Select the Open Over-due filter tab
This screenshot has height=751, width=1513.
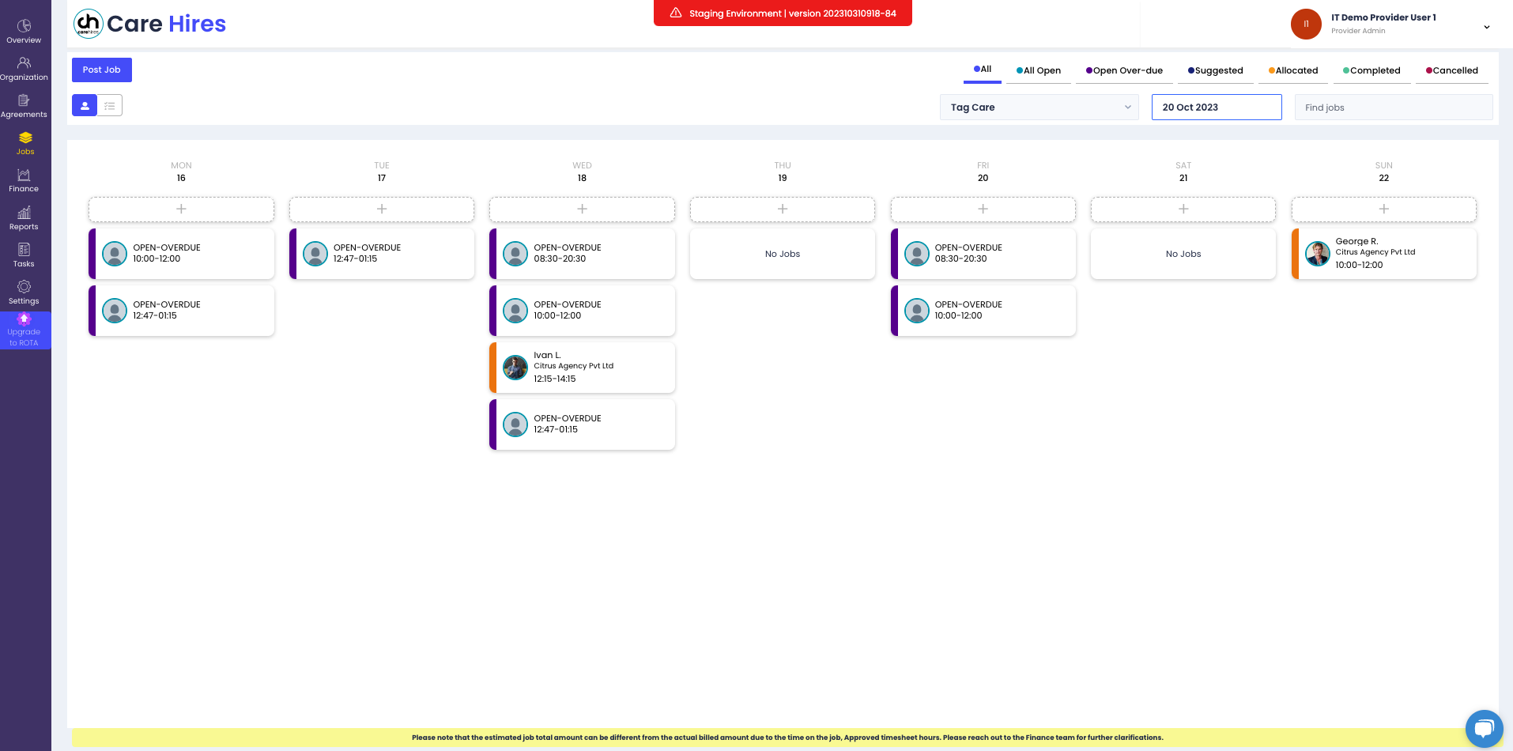[1124, 70]
